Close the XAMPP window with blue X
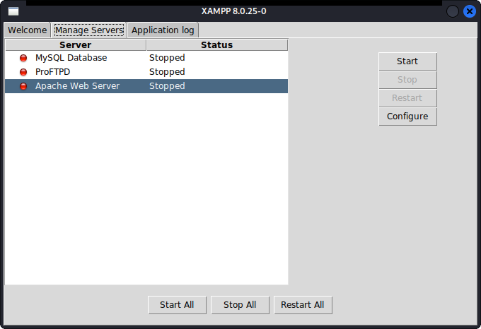This screenshot has height=329, width=481. tap(470, 11)
